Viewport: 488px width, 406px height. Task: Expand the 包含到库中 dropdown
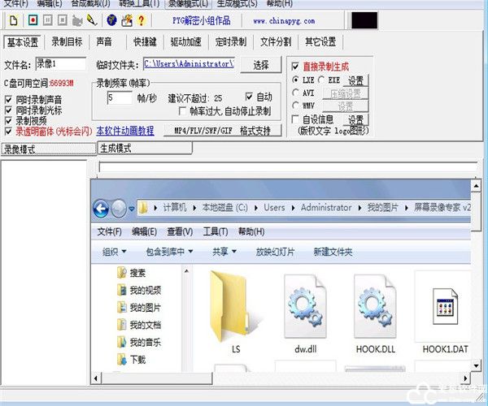[169, 252]
